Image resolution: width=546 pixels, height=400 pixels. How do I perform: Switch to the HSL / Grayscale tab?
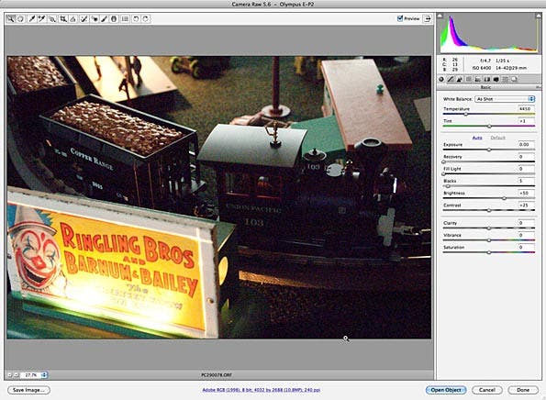point(469,80)
